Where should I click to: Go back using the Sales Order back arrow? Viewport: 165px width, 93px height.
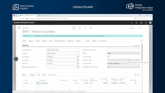coord(19,28)
